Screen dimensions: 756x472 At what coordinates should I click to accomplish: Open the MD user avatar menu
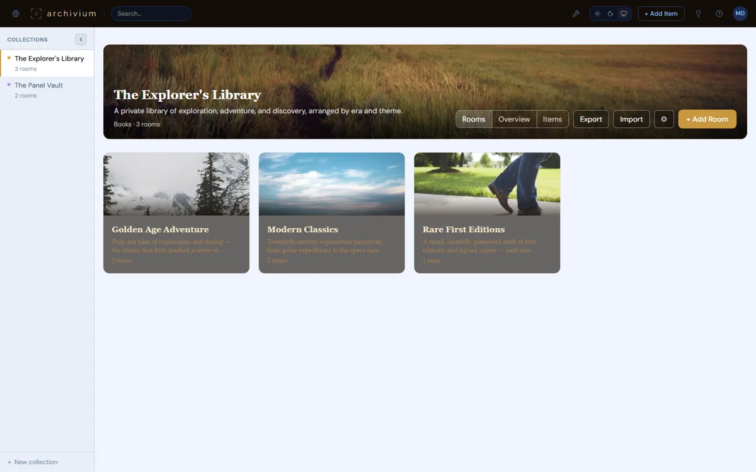click(740, 14)
